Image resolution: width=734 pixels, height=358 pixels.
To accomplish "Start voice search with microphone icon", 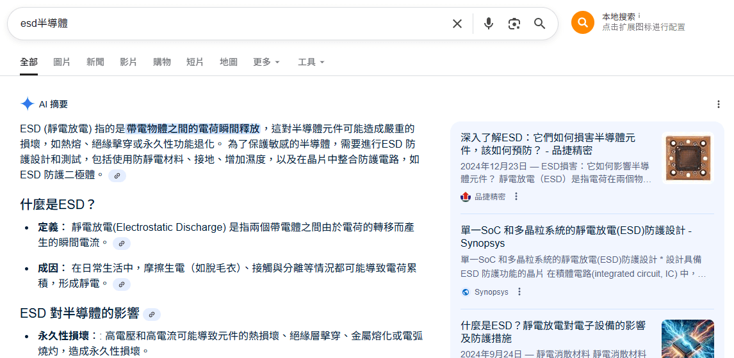I will [489, 24].
